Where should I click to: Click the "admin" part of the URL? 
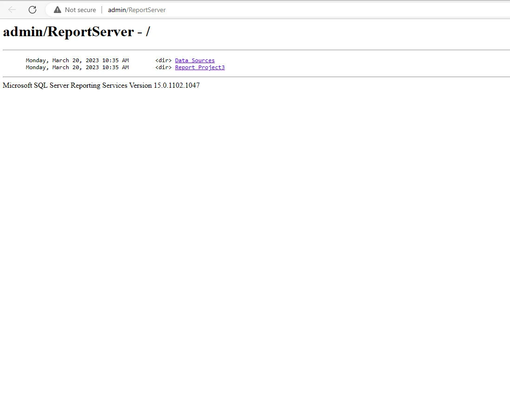point(117,10)
